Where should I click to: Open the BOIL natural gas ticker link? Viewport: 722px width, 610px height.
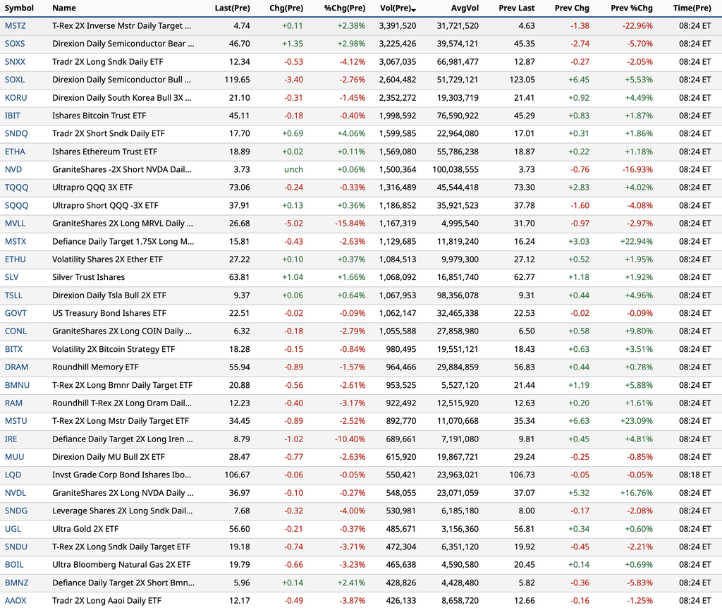[14, 564]
